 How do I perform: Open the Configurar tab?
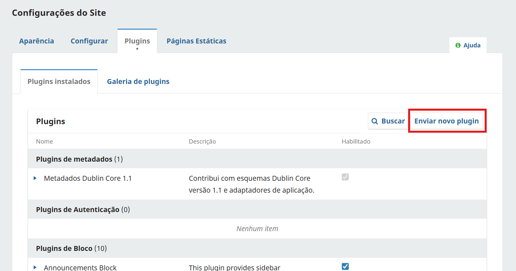pos(89,41)
